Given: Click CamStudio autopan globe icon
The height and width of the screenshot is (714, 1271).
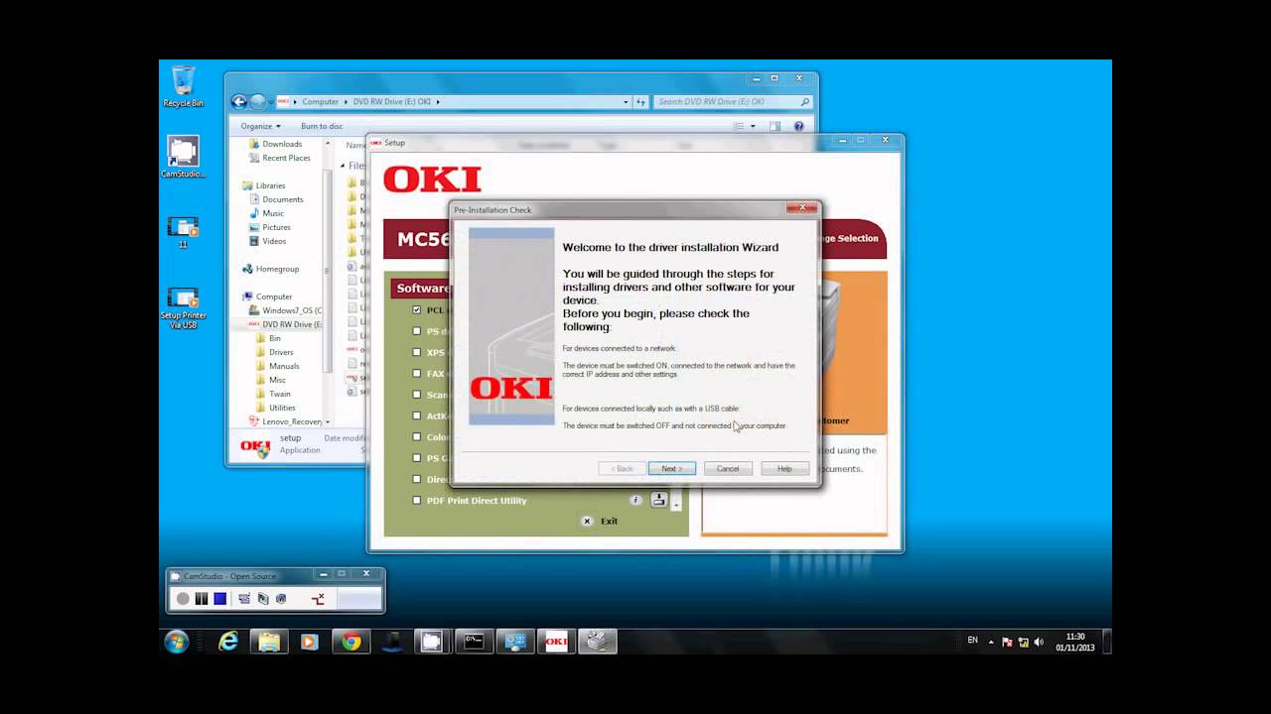Looking at the screenshot, I should point(281,598).
